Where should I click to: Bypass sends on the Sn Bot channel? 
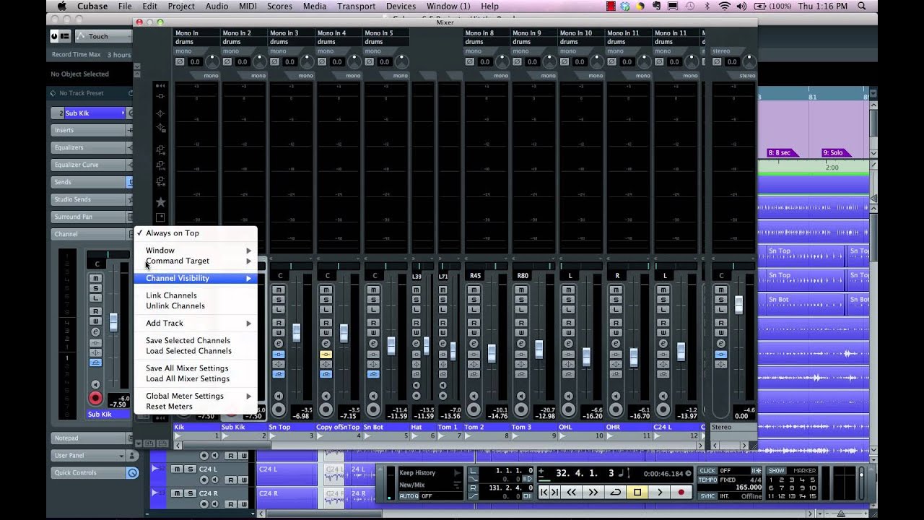pyautogui.click(x=373, y=374)
